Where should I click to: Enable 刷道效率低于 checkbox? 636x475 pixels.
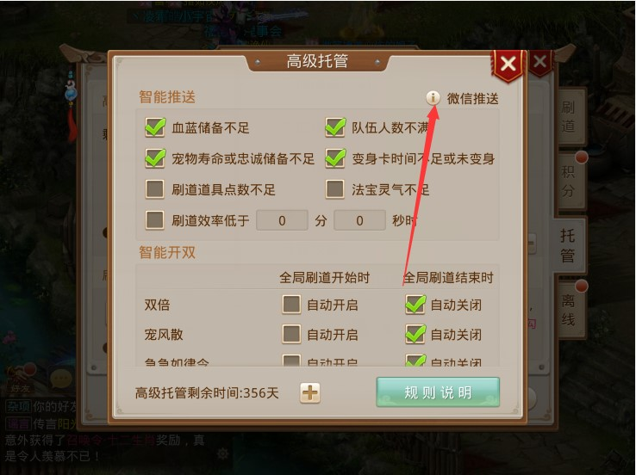155,220
